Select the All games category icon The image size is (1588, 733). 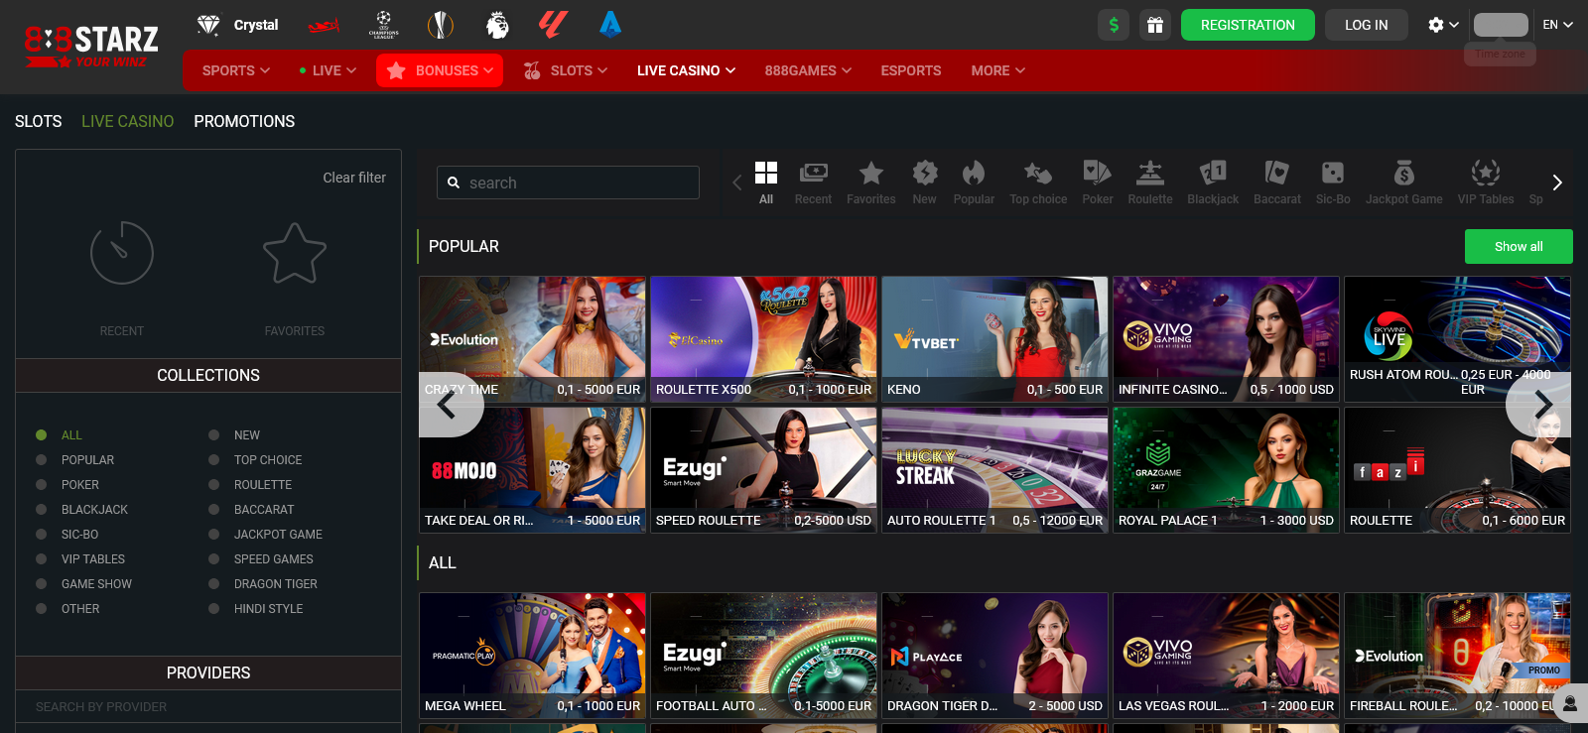tap(766, 183)
